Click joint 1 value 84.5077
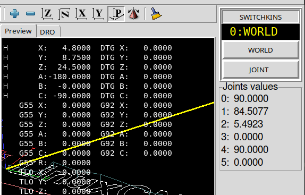The image size is (305, 195). pyautogui.click(x=251, y=111)
